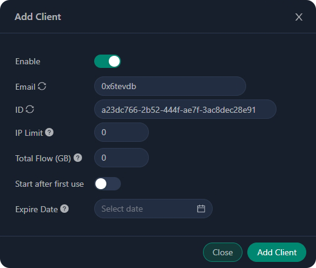316x268 pixels.
Task: Click the Expire Date label
Action: click(36, 209)
